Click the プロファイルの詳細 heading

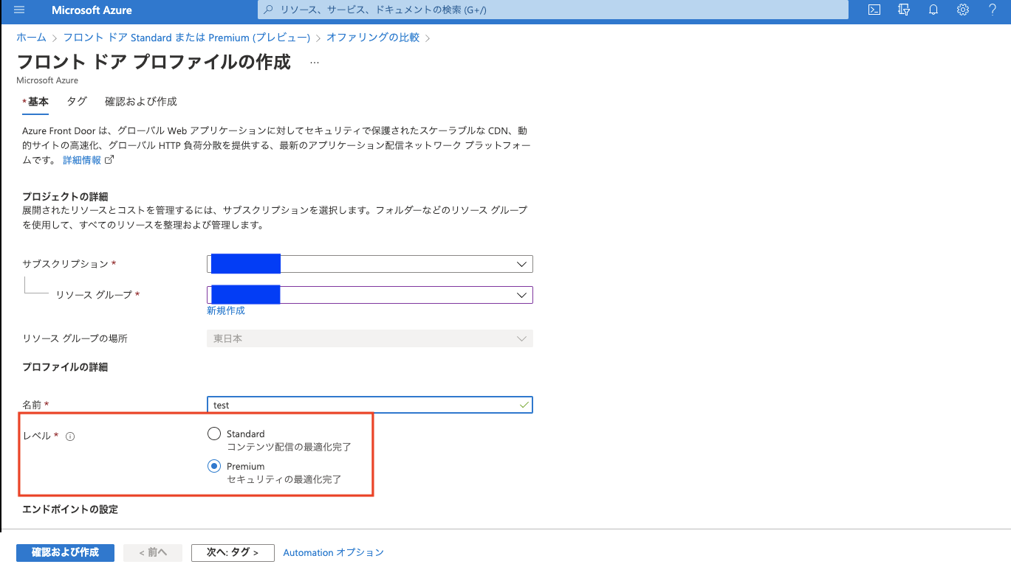point(65,366)
